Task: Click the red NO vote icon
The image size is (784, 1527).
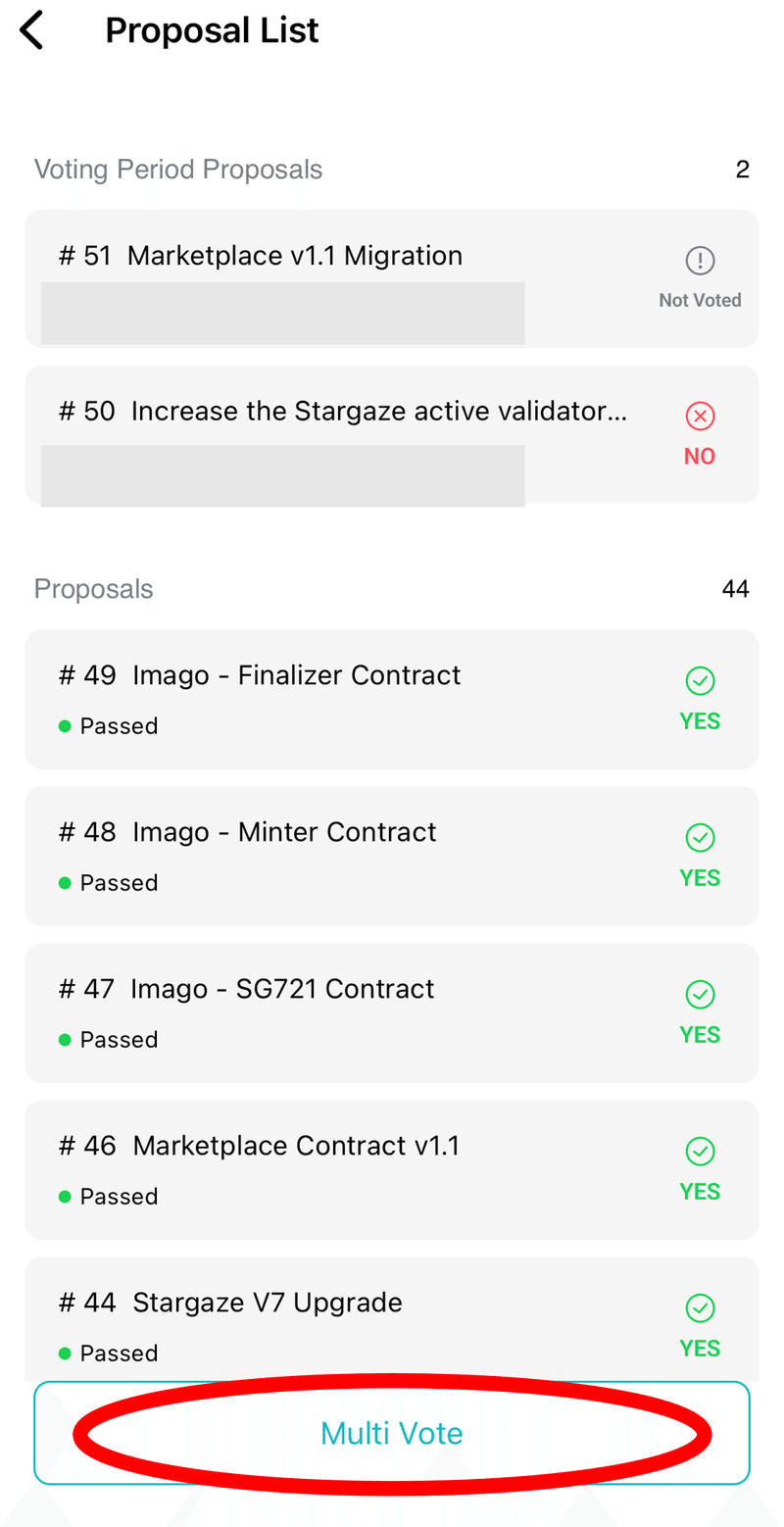Action: pyautogui.click(x=700, y=418)
